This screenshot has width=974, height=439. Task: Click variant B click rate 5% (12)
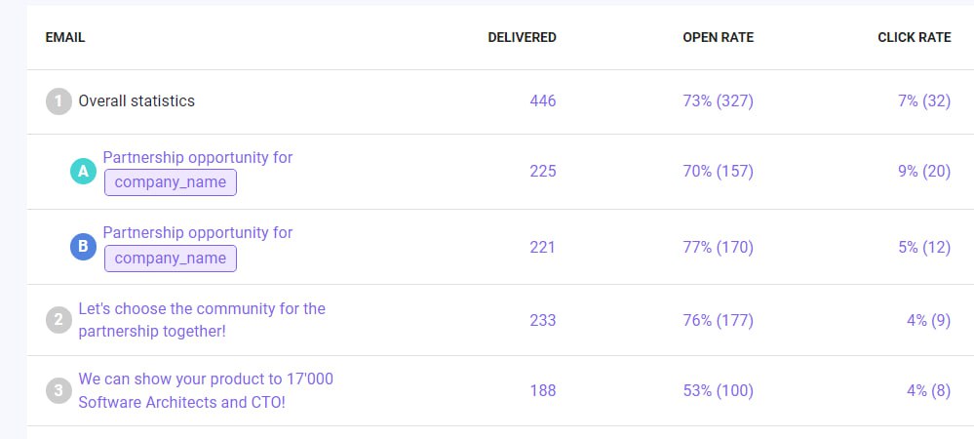point(923,248)
